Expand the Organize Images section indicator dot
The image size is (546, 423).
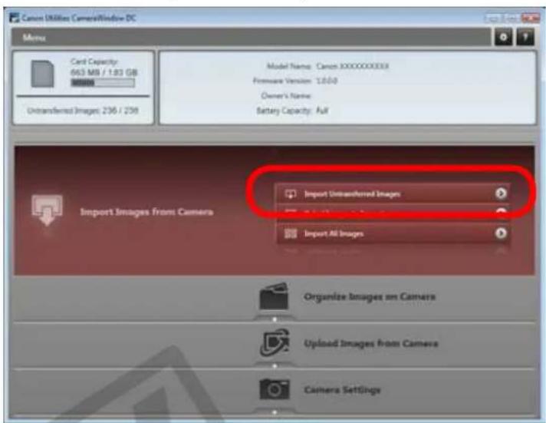(275, 319)
